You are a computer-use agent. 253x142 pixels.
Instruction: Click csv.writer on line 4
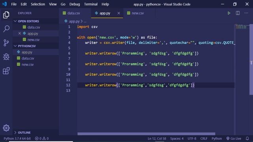click(114, 43)
